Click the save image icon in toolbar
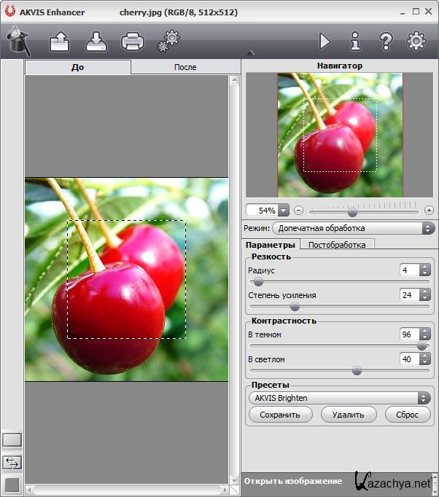This screenshot has height=497, width=439. 96,42
